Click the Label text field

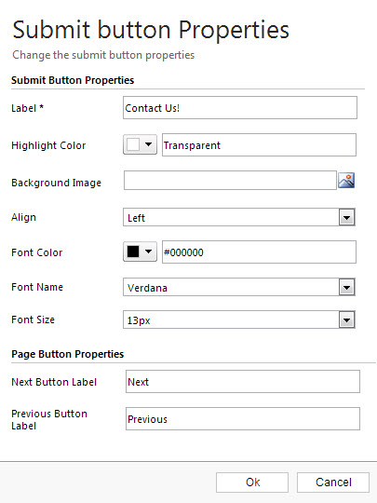point(240,108)
